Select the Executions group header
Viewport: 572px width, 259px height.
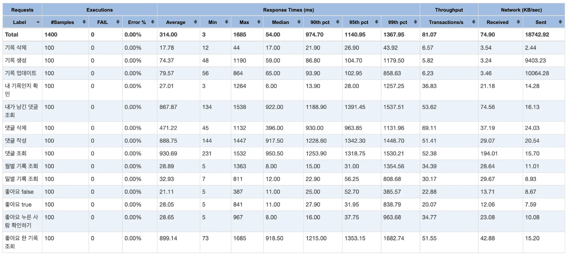pos(99,10)
